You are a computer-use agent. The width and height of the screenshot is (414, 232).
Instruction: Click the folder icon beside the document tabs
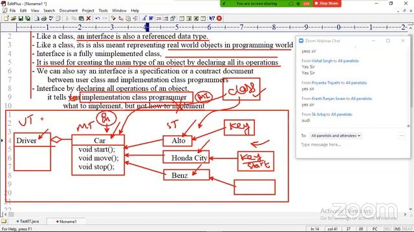[x=4, y=221]
